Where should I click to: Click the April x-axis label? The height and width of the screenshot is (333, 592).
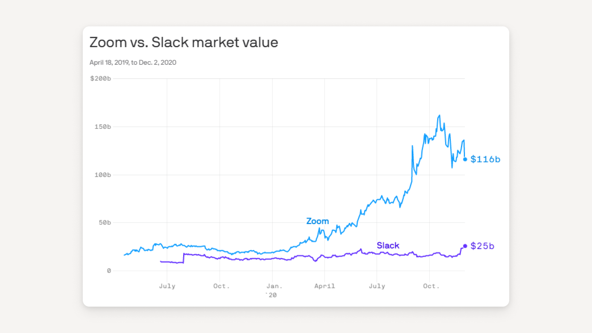click(325, 286)
